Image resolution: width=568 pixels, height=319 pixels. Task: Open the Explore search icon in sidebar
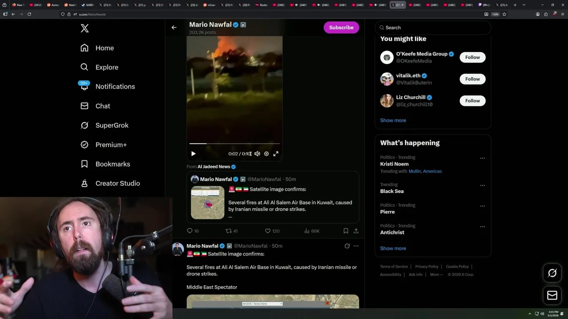point(84,67)
